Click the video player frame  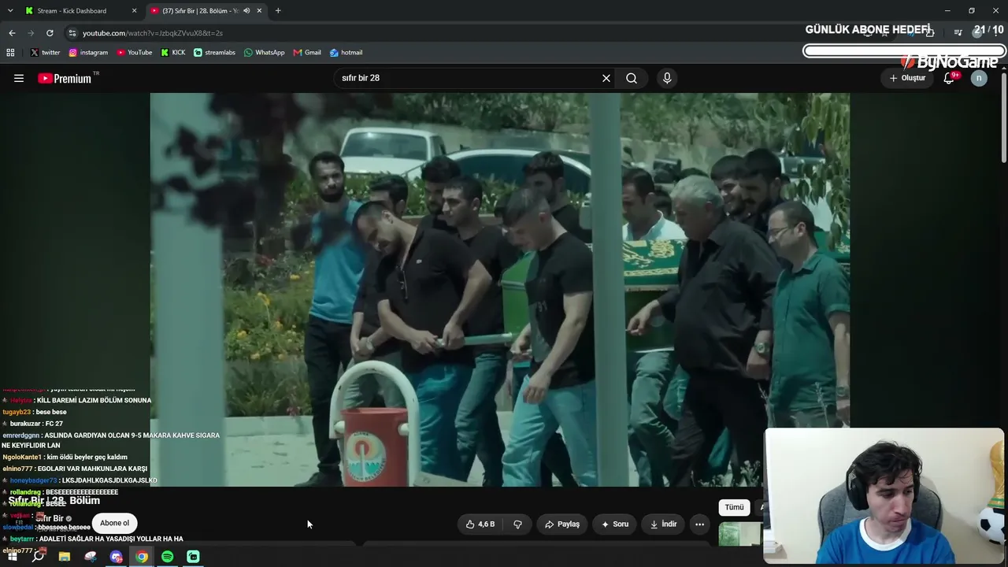coord(500,289)
